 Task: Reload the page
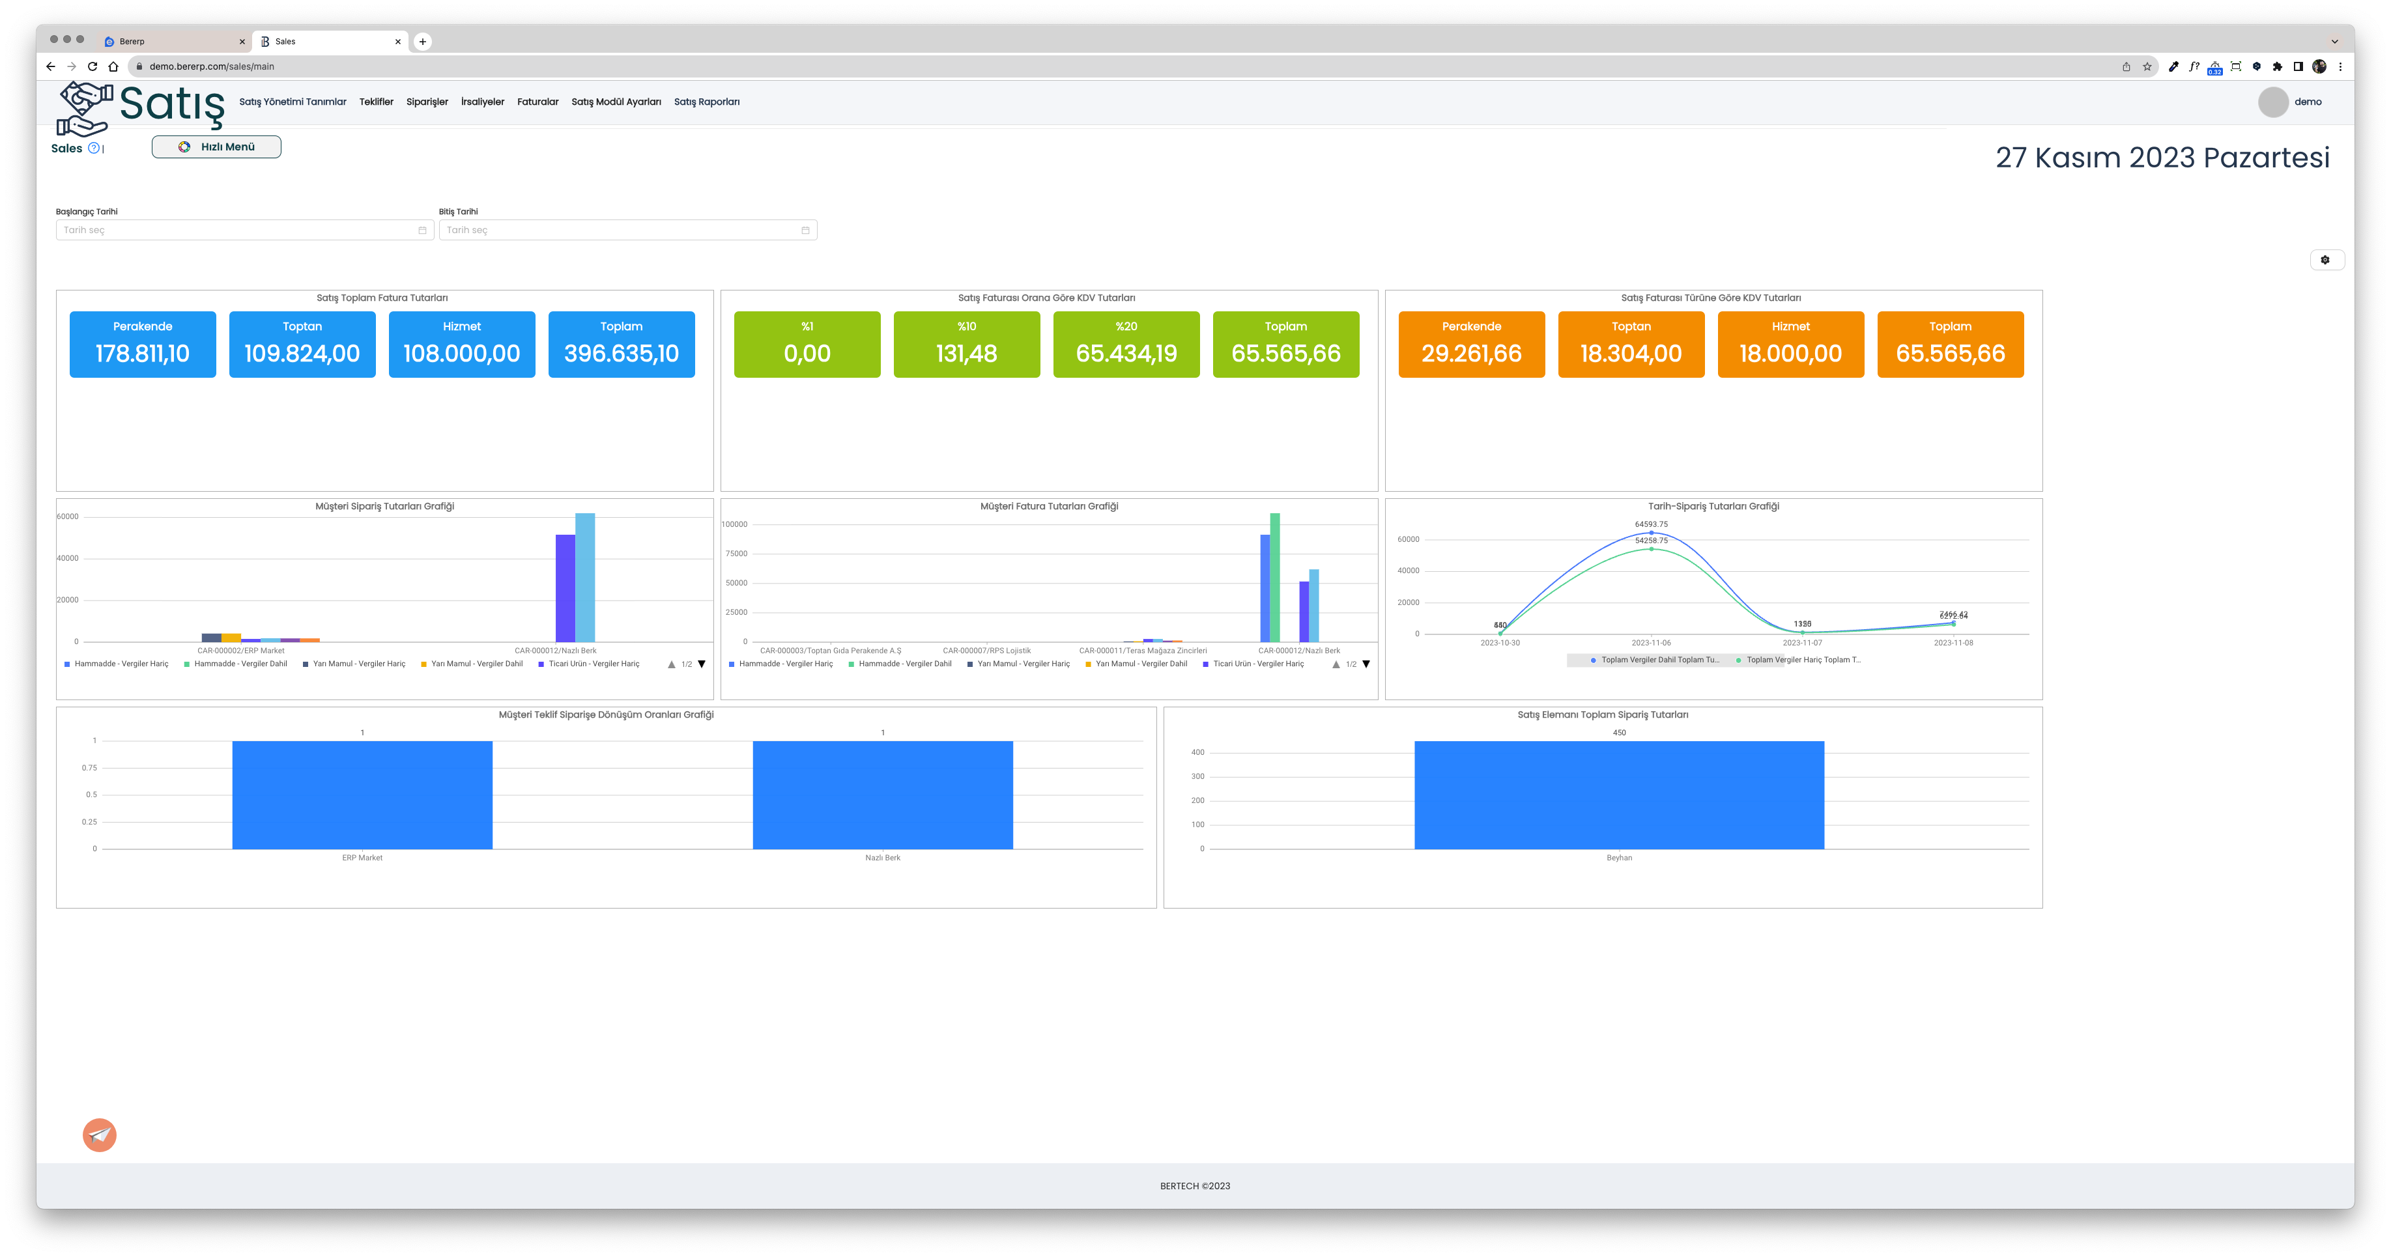[92, 67]
